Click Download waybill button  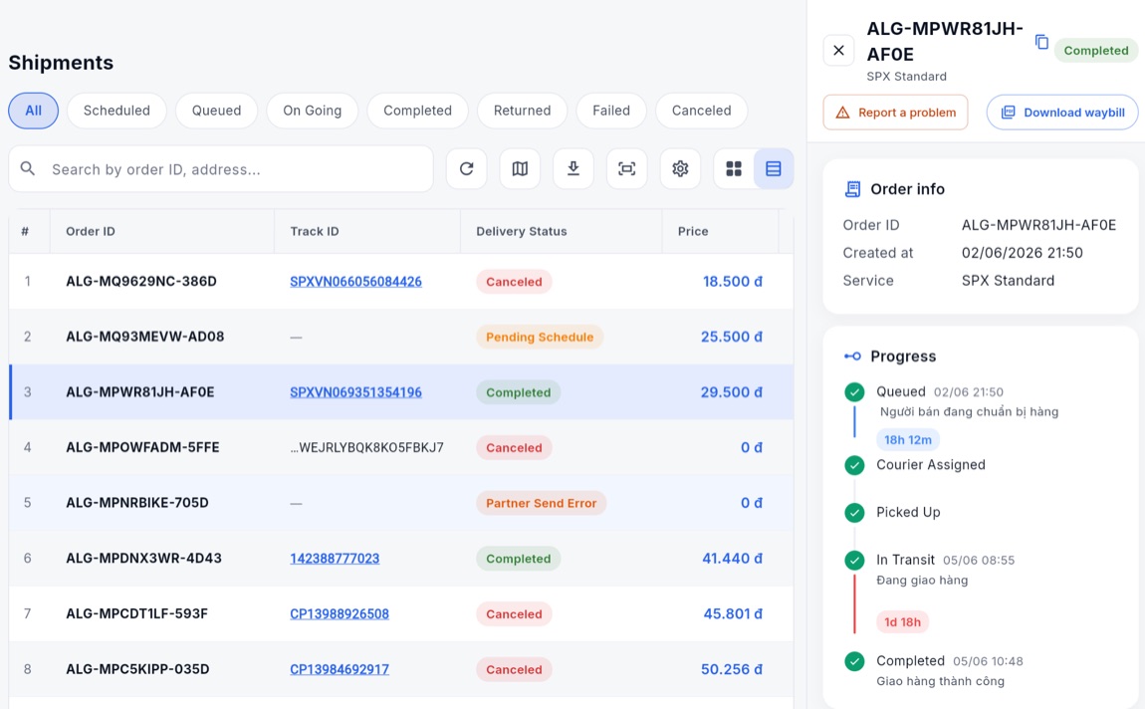tap(1062, 113)
